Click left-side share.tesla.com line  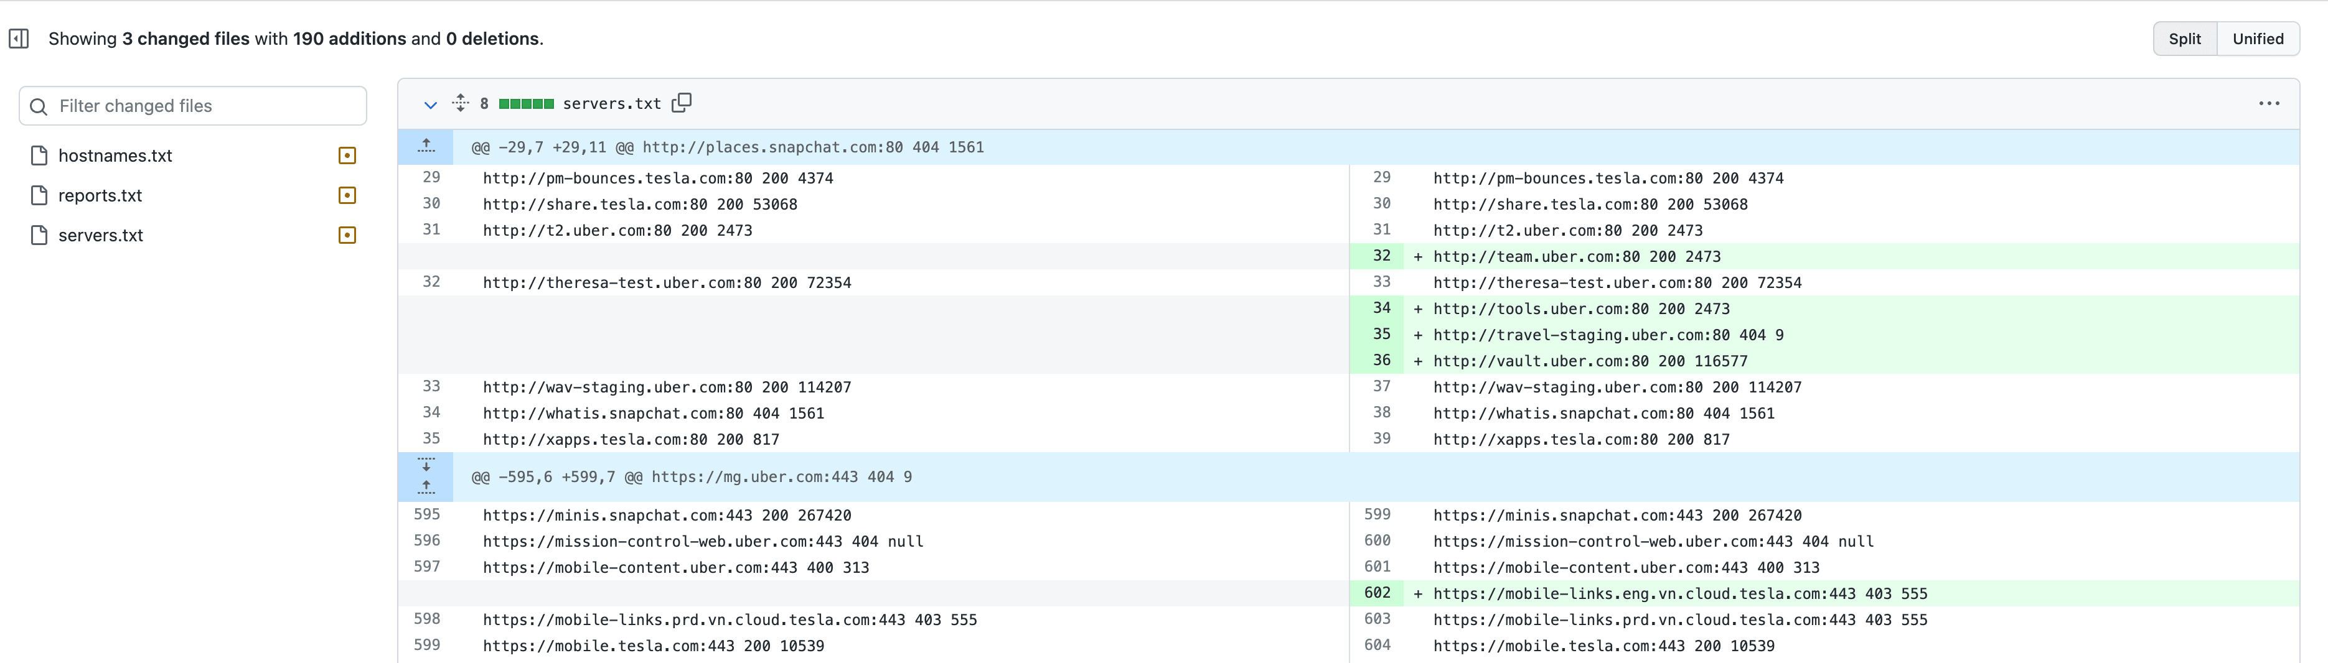coord(640,204)
